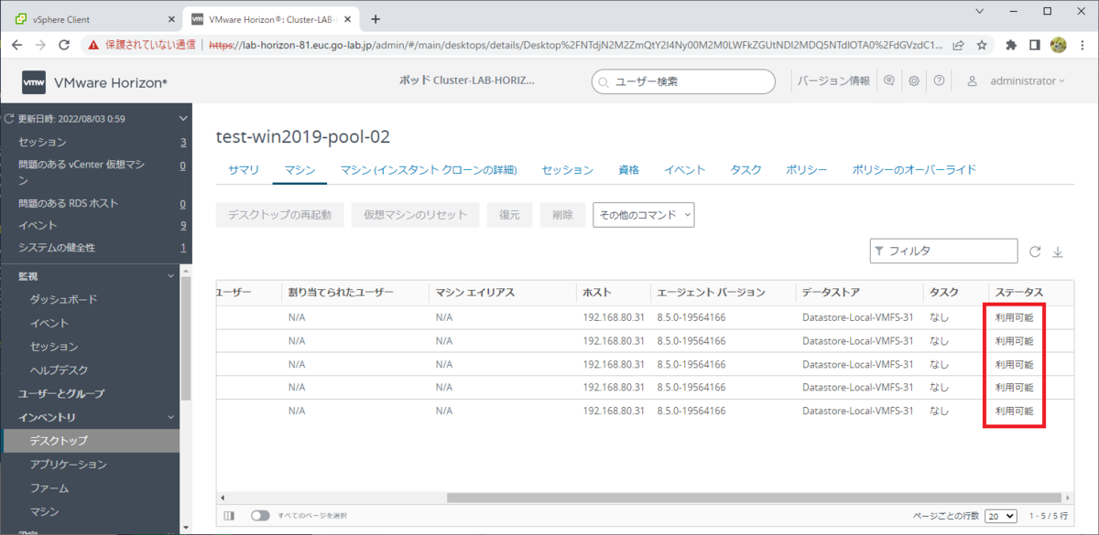
Task: Select the マシン tab
Action: pyautogui.click(x=299, y=169)
